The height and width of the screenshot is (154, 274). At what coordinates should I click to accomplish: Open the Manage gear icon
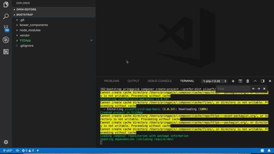pos(6,142)
